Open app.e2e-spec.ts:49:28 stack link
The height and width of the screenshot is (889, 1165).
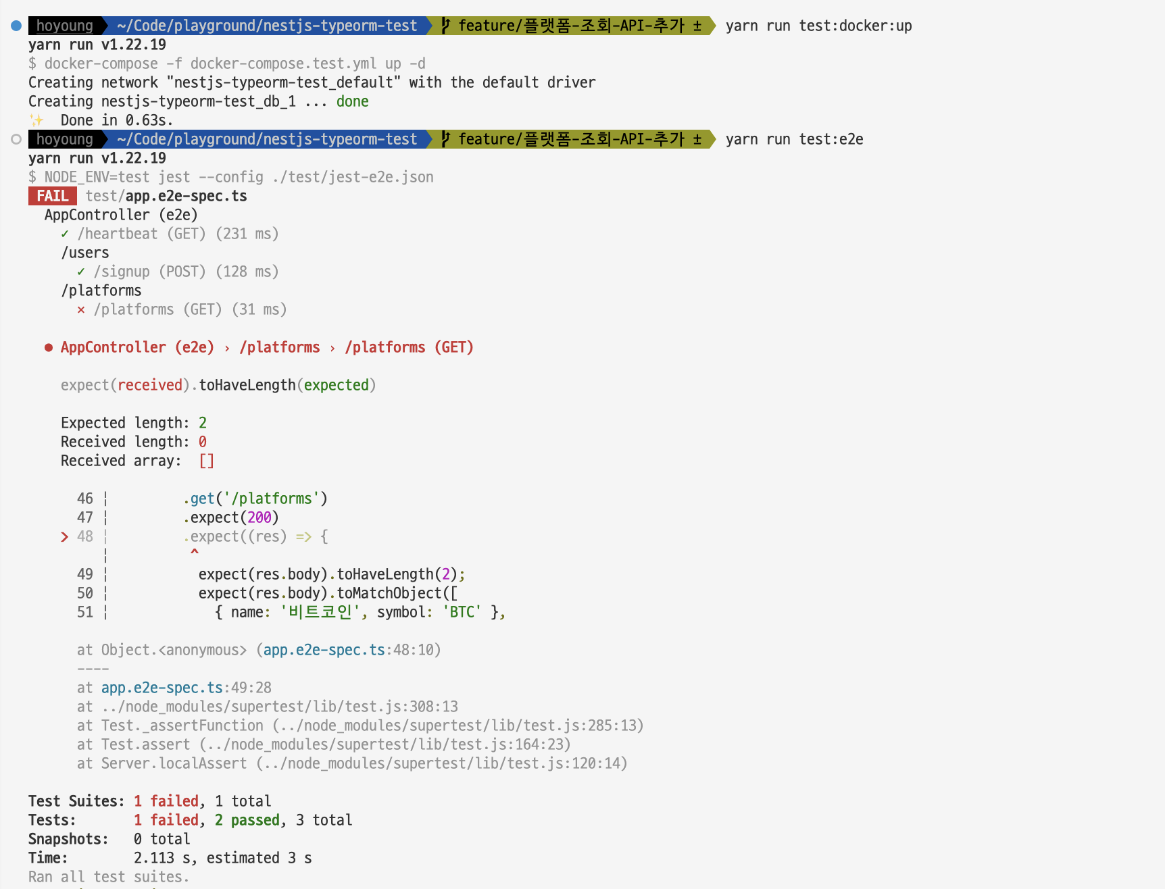coord(187,688)
